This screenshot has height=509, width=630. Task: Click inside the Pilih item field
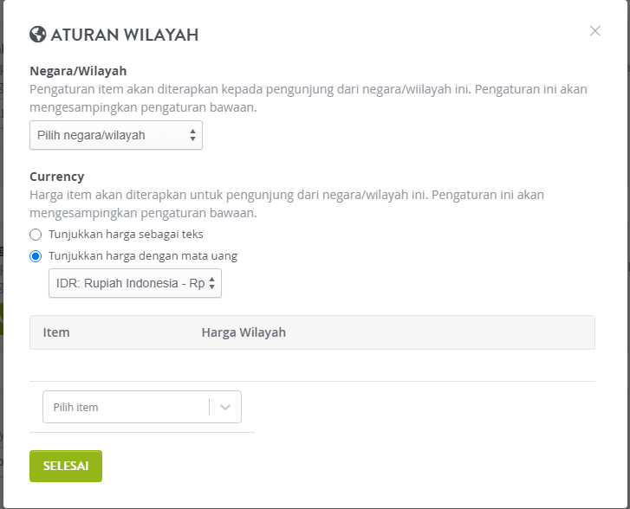pos(126,407)
